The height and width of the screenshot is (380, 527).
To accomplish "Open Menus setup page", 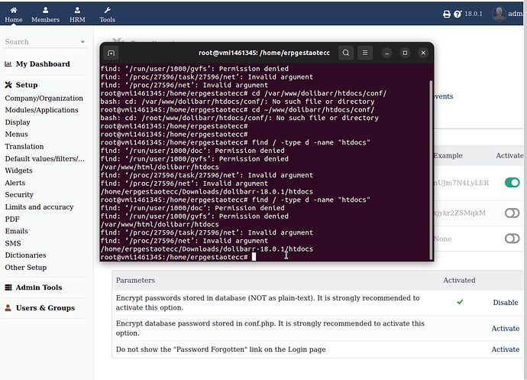I will click(x=17, y=135).
